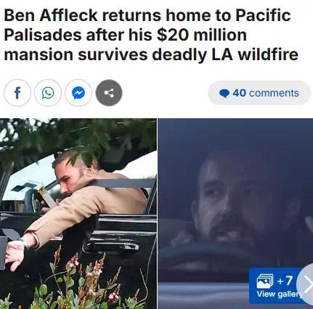Click the $20 million headline line
The height and width of the screenshot is (309, 313).
126,35
